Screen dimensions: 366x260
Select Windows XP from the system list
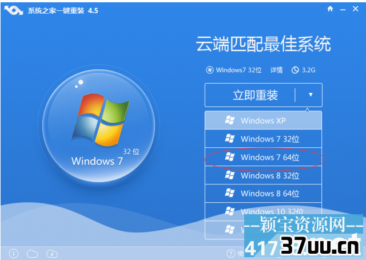click(x=263, y=120)
